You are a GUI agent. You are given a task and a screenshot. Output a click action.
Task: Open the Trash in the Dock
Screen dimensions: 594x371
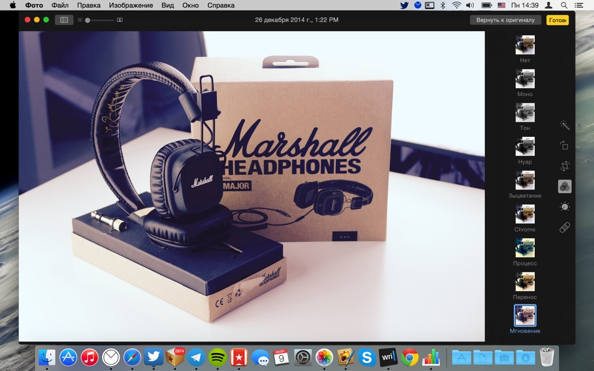tap(546, 357)
